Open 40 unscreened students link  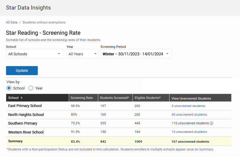189,114
